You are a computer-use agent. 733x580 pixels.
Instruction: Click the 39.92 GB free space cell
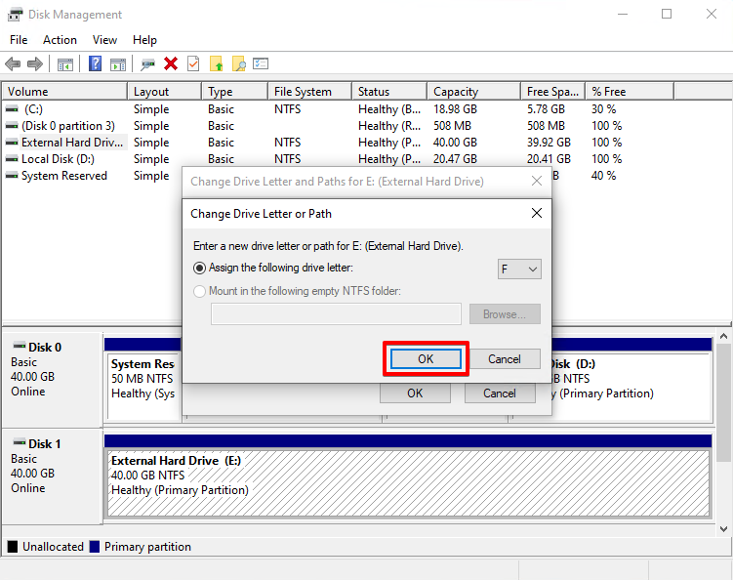(549, 143)
